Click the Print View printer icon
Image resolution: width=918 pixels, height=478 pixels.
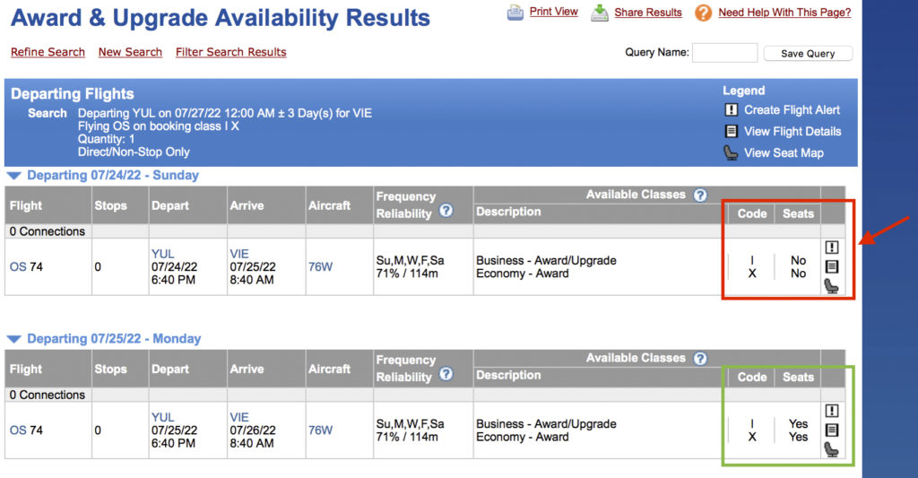click(515, 13)
